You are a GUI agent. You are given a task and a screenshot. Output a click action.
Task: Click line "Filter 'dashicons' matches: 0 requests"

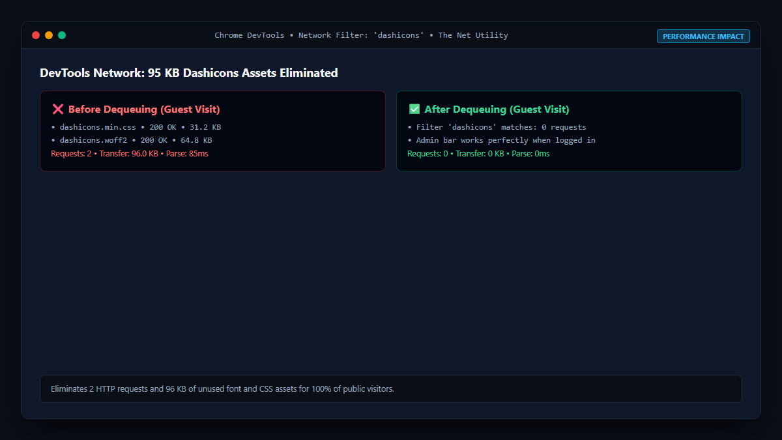[x=497, y=127]
